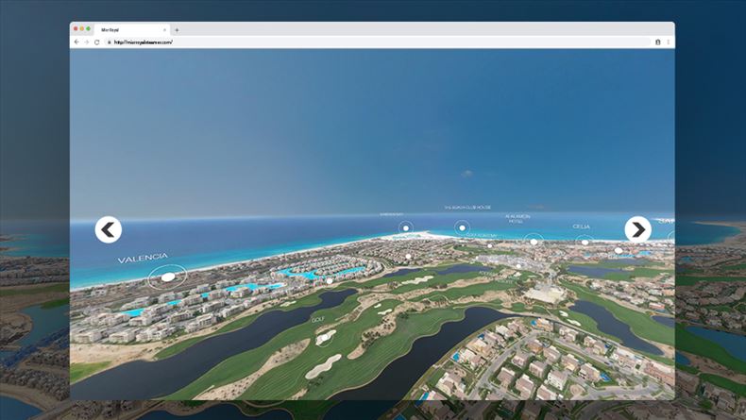
Task: Select the Mar Royal browser tab
Action: (x=133, y=29)
